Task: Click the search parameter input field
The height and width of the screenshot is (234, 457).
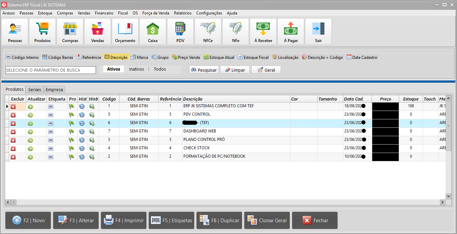Action: pos(50,70)
